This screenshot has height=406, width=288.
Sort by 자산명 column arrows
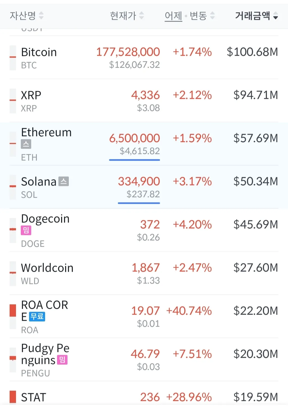[x=41, y=16]
